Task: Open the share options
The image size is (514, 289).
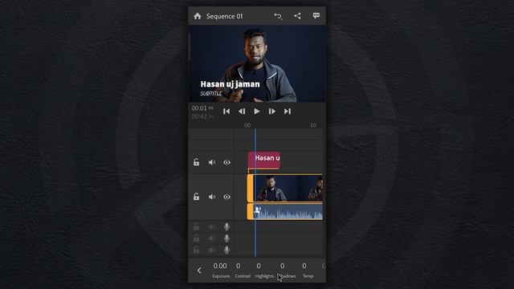Action: tap(297, 16)
